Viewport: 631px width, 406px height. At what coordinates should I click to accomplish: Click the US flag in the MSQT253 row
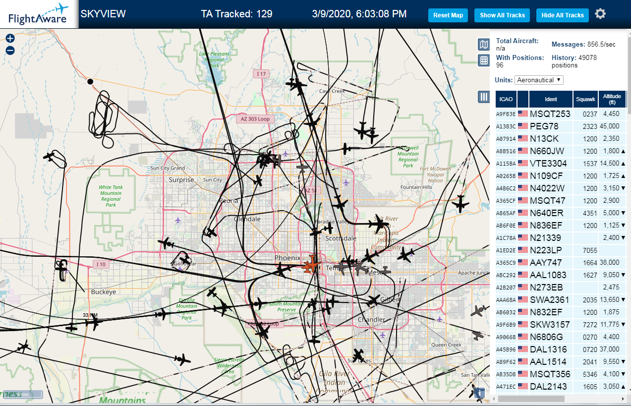pyautogui.click(x=523, y=114)
